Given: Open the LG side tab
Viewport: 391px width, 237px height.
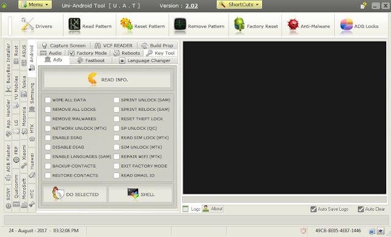Looking at the screenshot, I should click(16, 127).
